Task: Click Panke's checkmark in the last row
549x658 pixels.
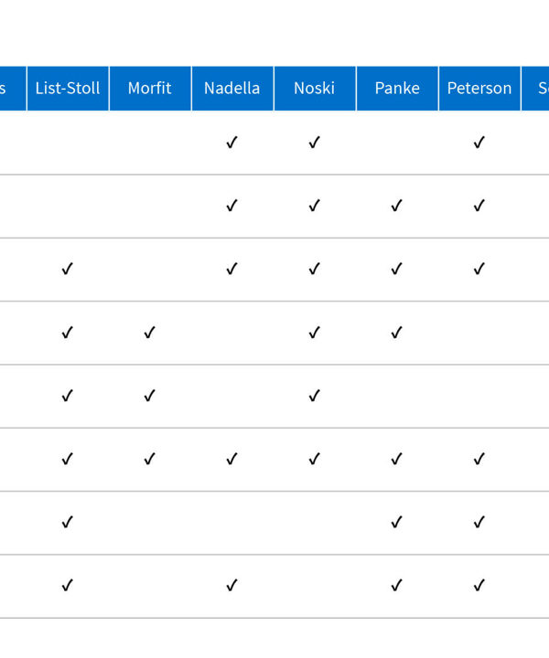Action: 396,586
